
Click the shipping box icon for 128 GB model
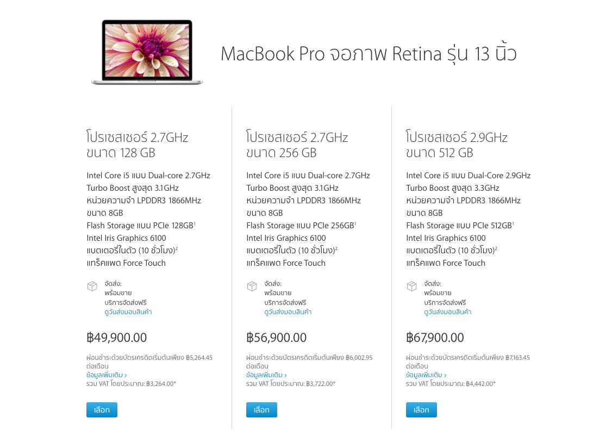click(92, 286)
